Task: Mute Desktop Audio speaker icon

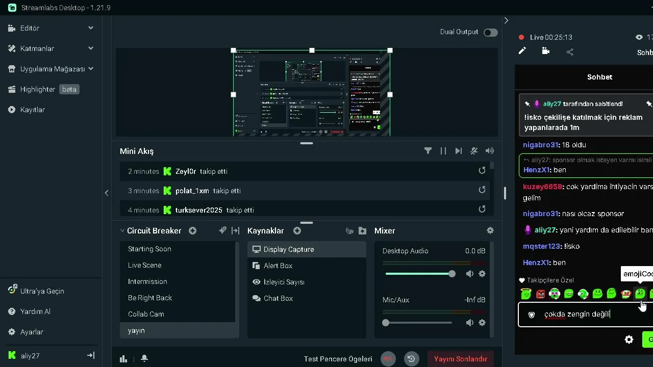Action: click(470, 274)
